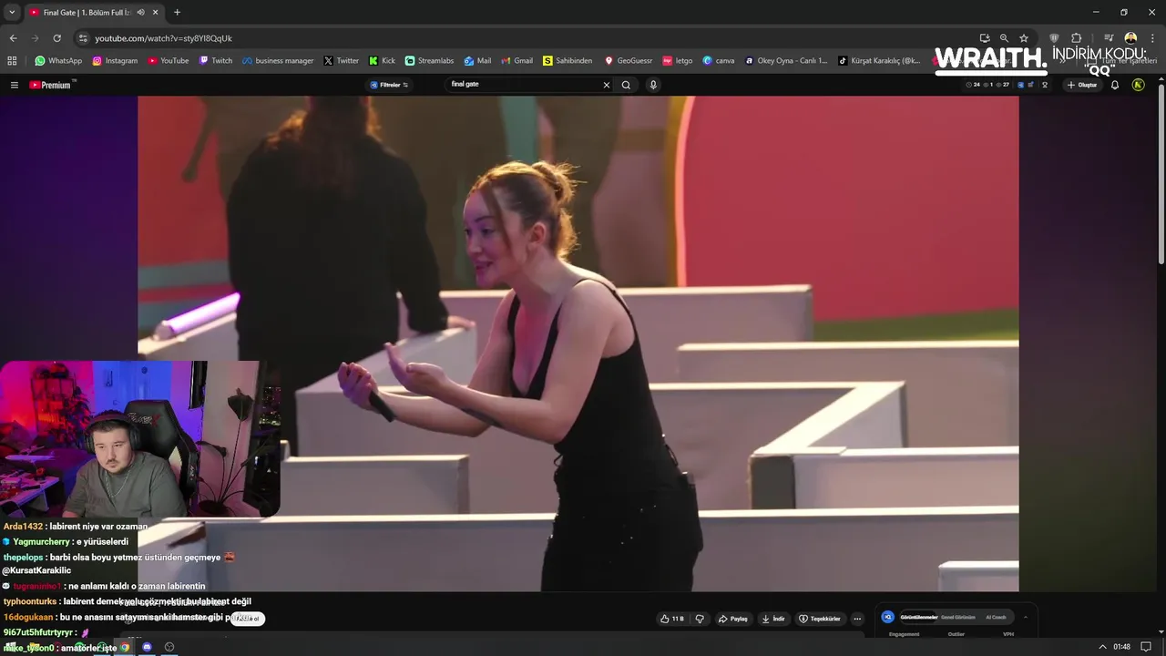The width and height of the screenshot is (1166, 656).
Task: Like the video (11 B)
Action: tap(672, 619)
